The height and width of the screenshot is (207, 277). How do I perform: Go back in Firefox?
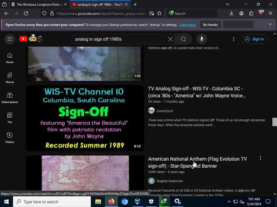[x=6, y=13]
